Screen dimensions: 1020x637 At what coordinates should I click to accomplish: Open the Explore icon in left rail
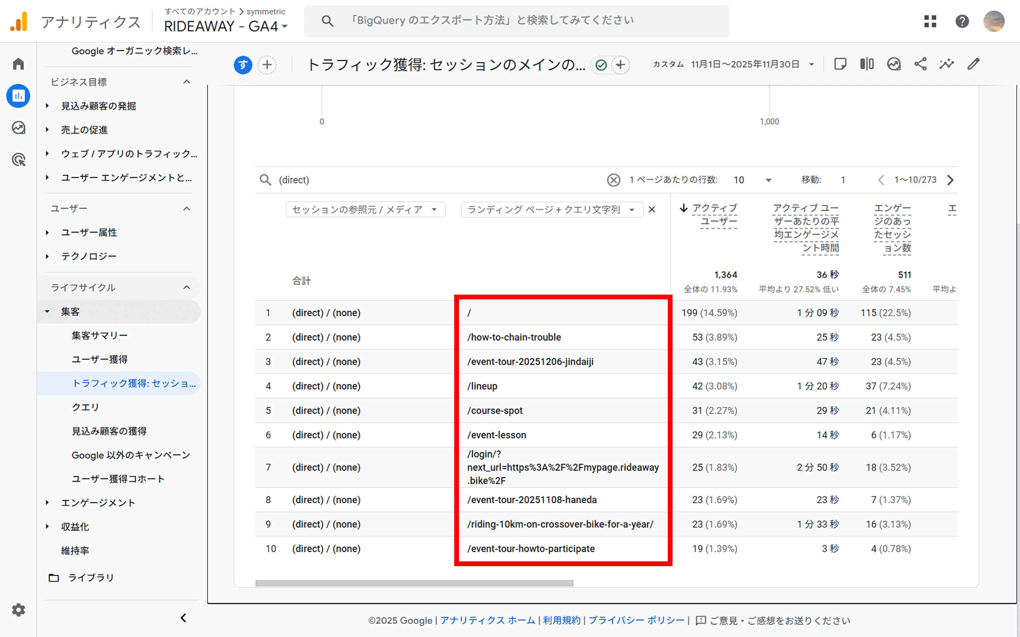[x=18, y=128]
